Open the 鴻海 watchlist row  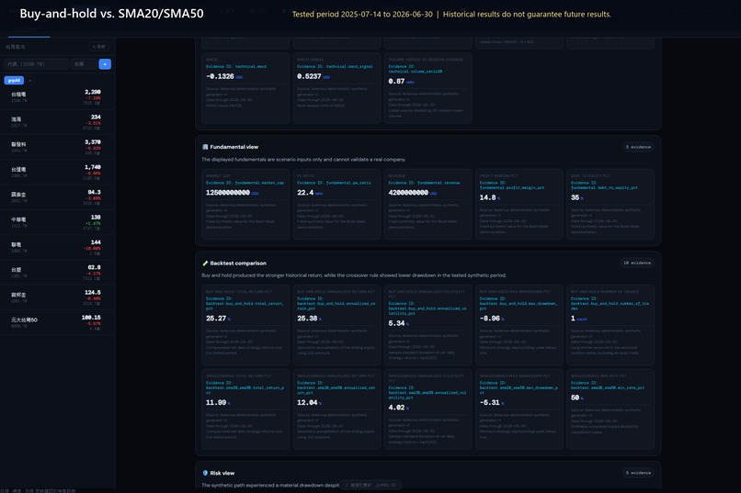[x=57, y=122]
